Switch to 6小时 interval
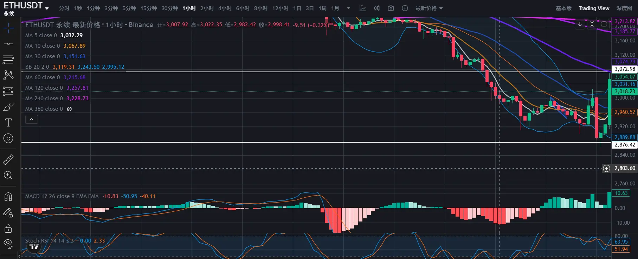 [x=243, y=8]
